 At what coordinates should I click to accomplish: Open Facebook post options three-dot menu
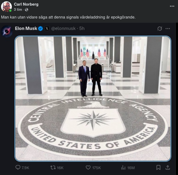pos(172,6)
